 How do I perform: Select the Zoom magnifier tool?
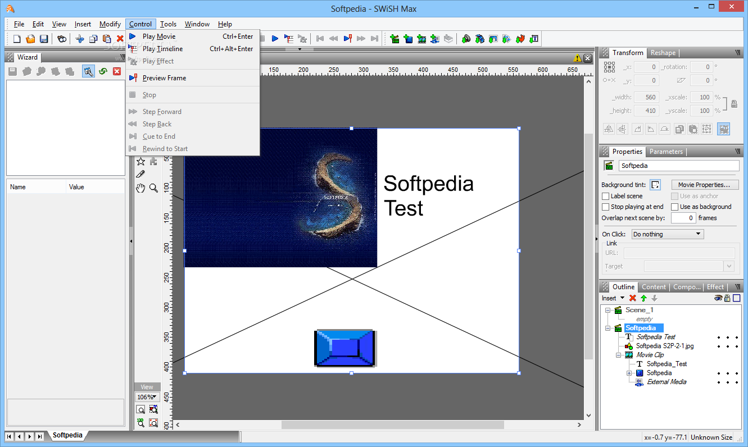click(153, 188)
